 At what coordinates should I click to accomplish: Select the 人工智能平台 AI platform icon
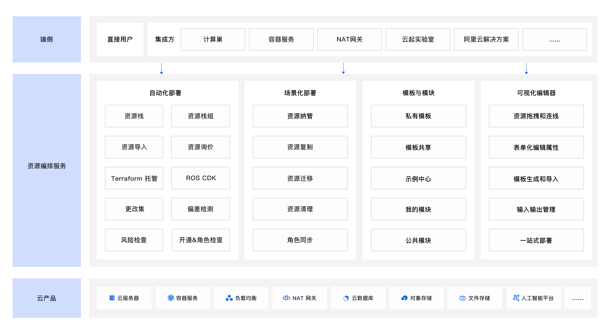pyautogui.click(x=516, y=298)
